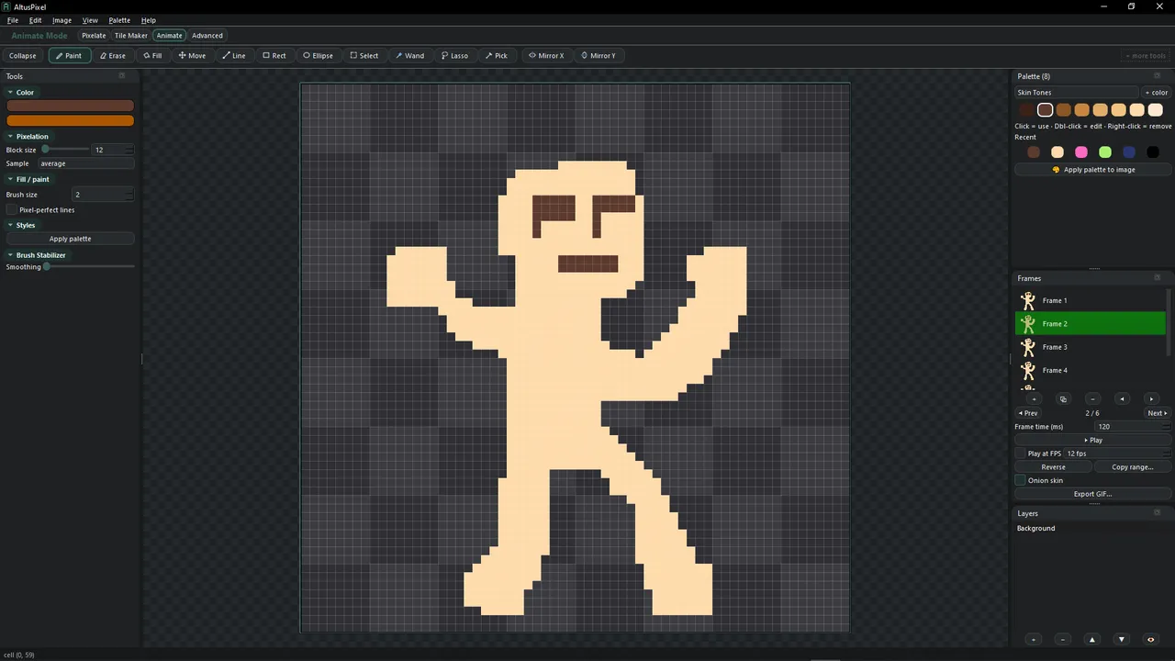Screen dimensions: 1175x661
Task: Toggle Mirror Y symmetry
Action: tap(599, 55)
